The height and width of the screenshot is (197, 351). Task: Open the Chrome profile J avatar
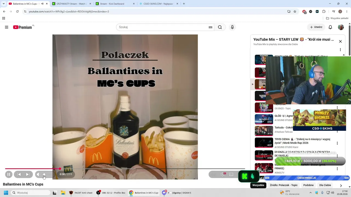(x=340, y=11)
